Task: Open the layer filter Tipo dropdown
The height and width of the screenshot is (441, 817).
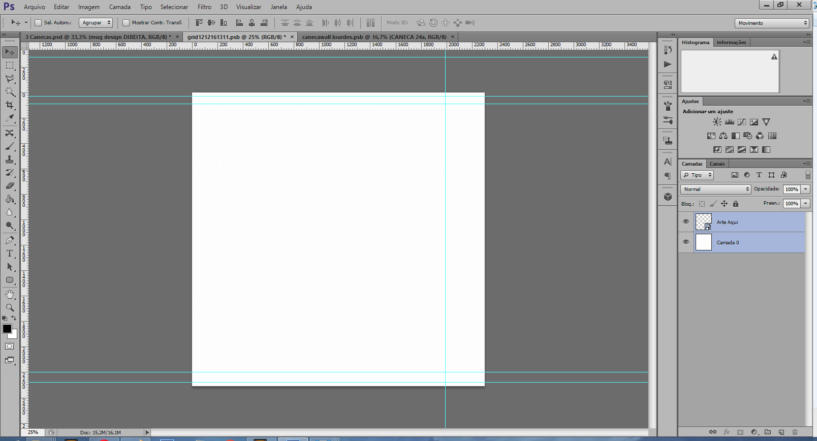Action: tap(697, 175)
